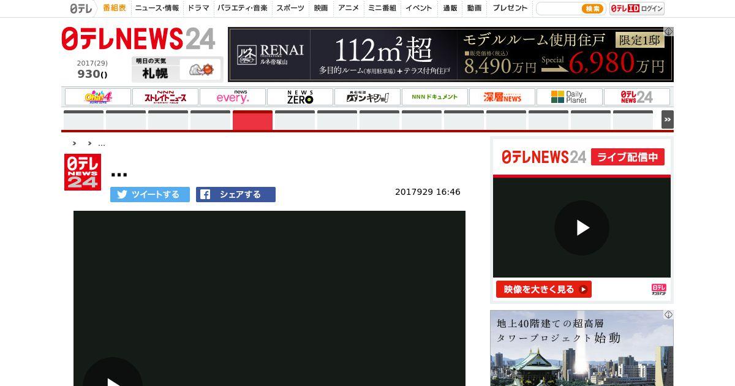Open バラエティ・音楽 menu item
Viewport: 735px width, 386px height.
point(243,8)
